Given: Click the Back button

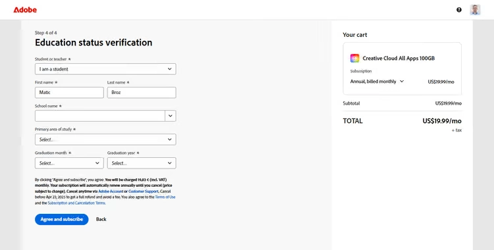Looking at the screenshot, I should click(101, 220).
